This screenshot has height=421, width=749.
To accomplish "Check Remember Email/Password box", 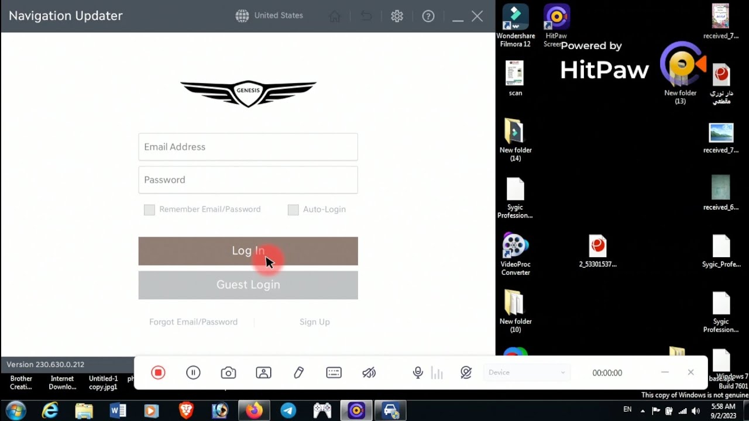I will [149, 210].
